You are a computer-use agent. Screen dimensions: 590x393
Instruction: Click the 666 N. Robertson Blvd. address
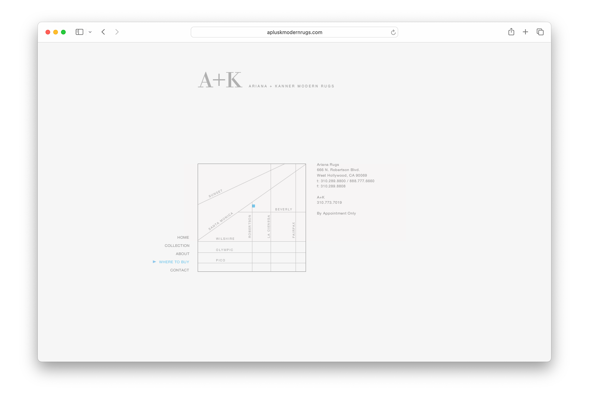(x=338, y=170)
